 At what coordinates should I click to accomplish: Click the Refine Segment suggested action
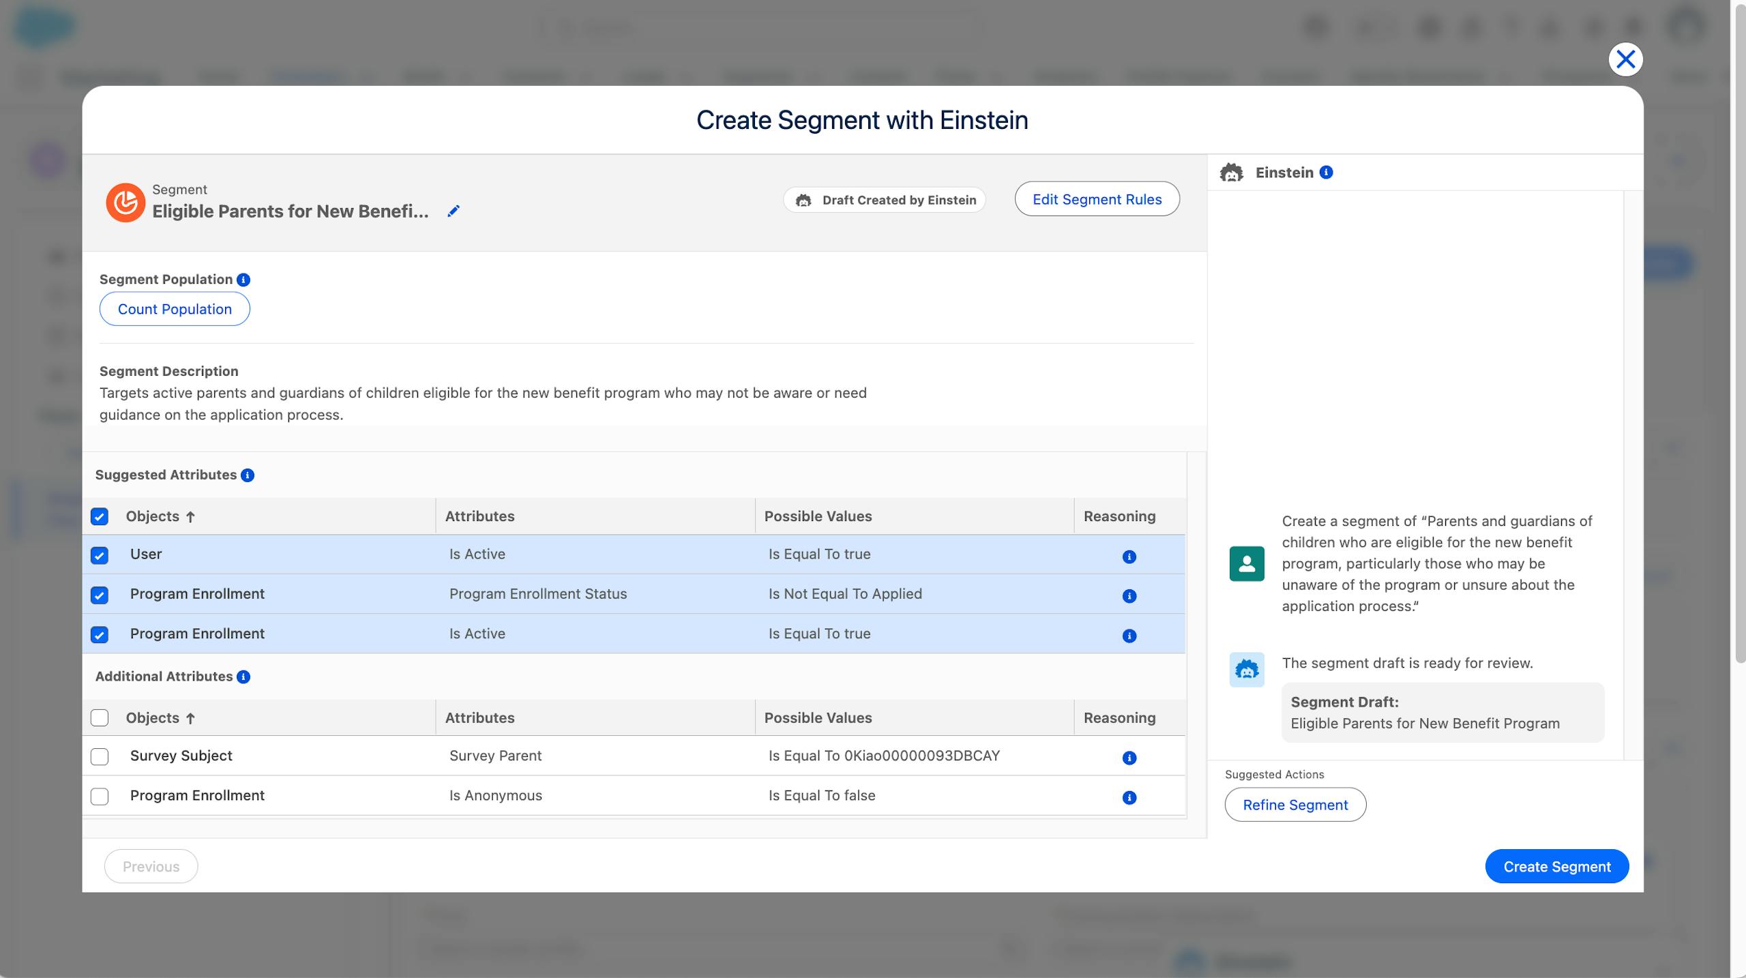[x=1294, y=805]
